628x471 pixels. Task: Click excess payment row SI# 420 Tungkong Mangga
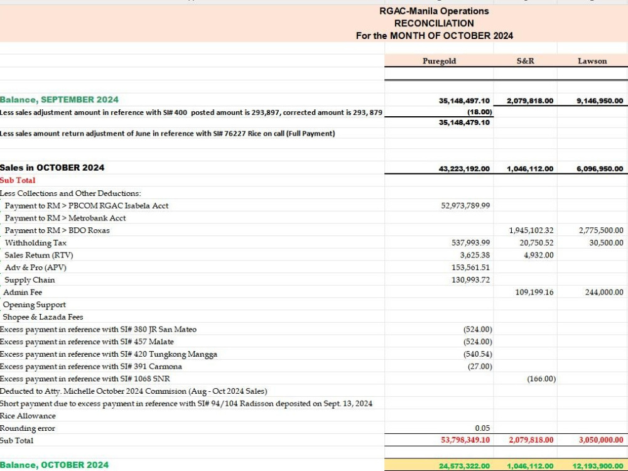pos(109,354)
